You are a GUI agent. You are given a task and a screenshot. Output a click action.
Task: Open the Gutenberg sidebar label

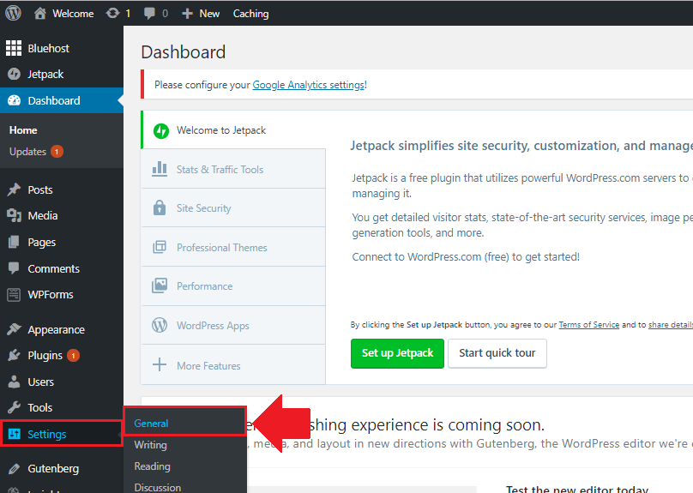click(x=53, y=469)
